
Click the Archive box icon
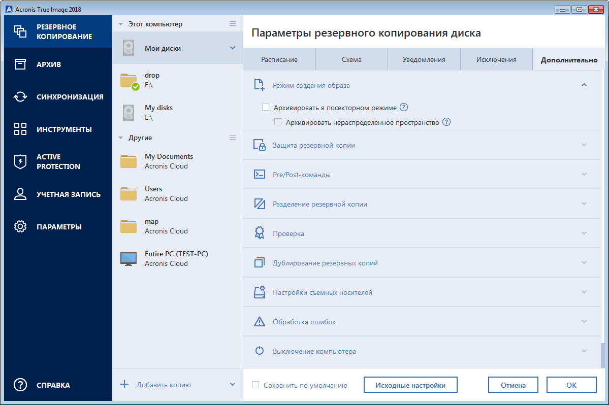pyautogui.click(x=20, y=64)
